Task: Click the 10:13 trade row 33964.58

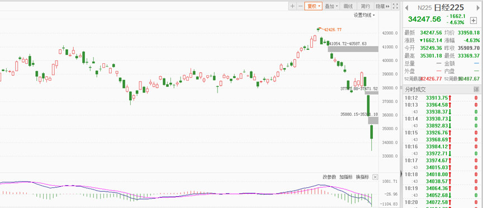Action: pos(442,105)
